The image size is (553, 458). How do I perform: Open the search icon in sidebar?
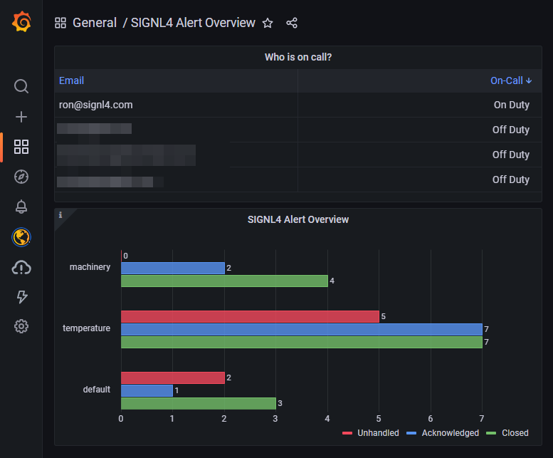coord(21,86)
